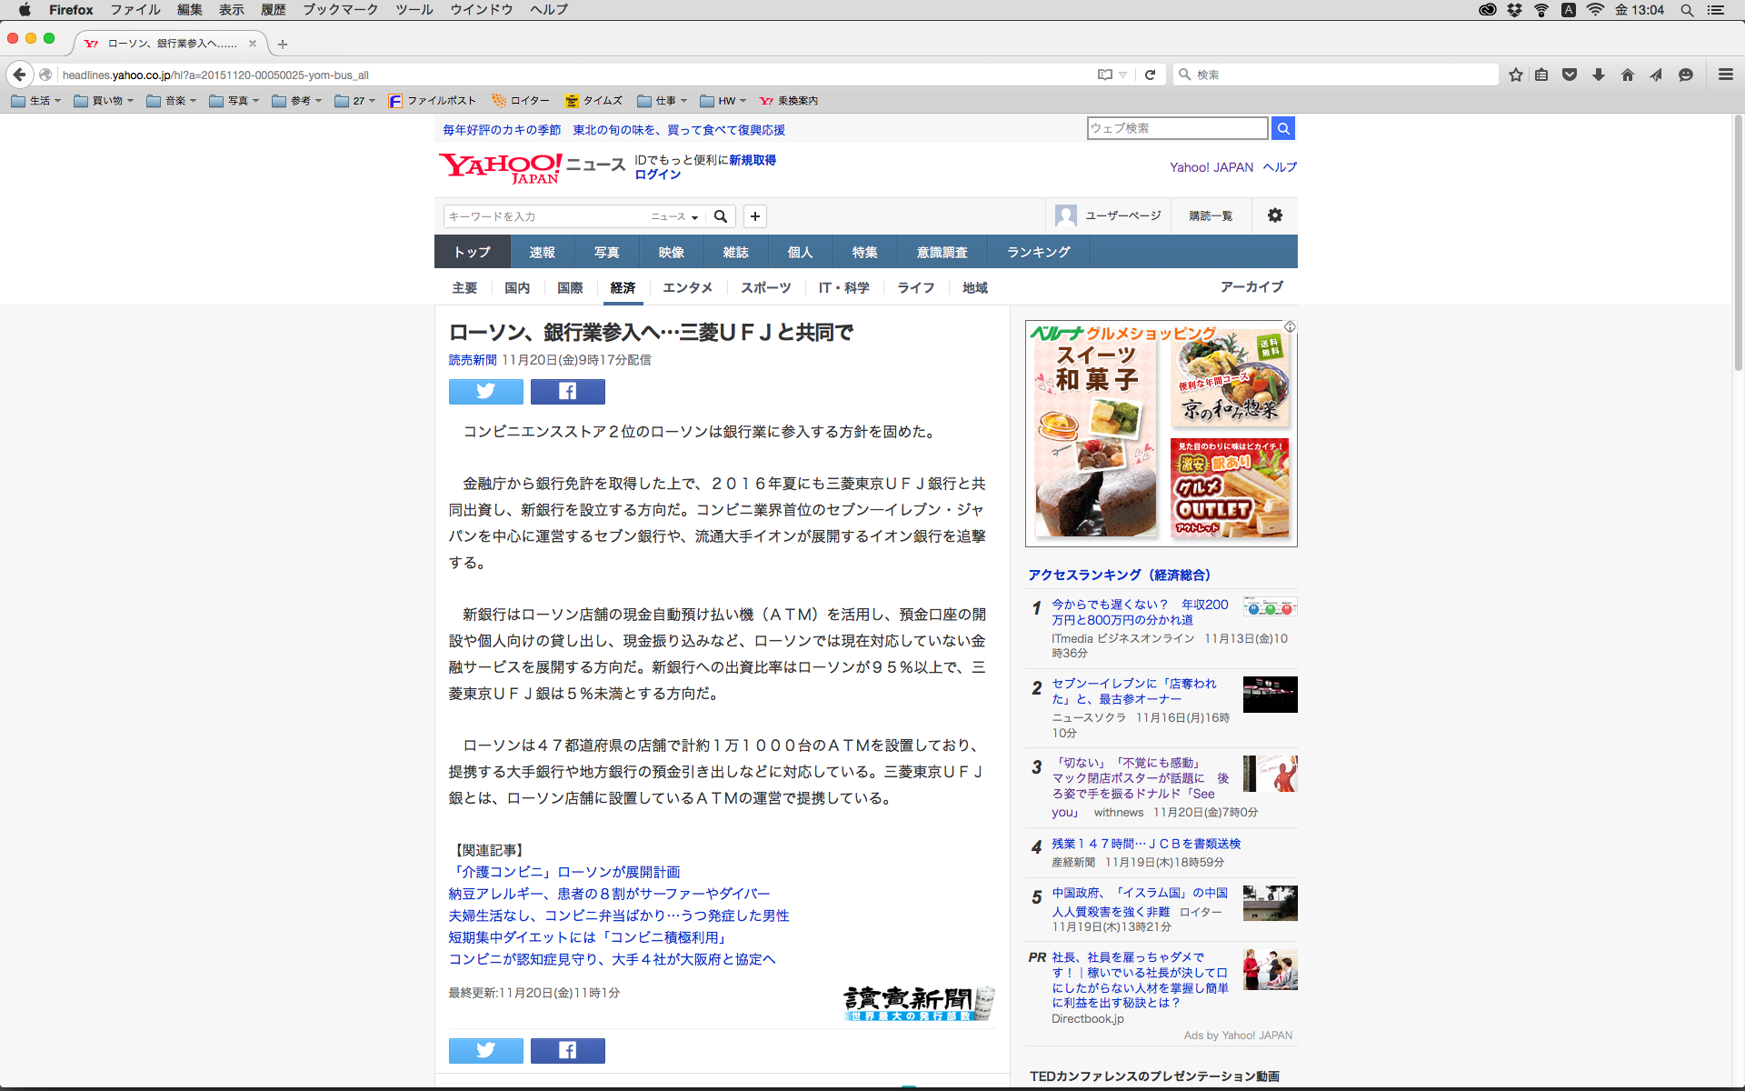Click the bookmark star icon in toolbar
This screenshot has width=1745, height=1091.
click(x=1515, y=75)
